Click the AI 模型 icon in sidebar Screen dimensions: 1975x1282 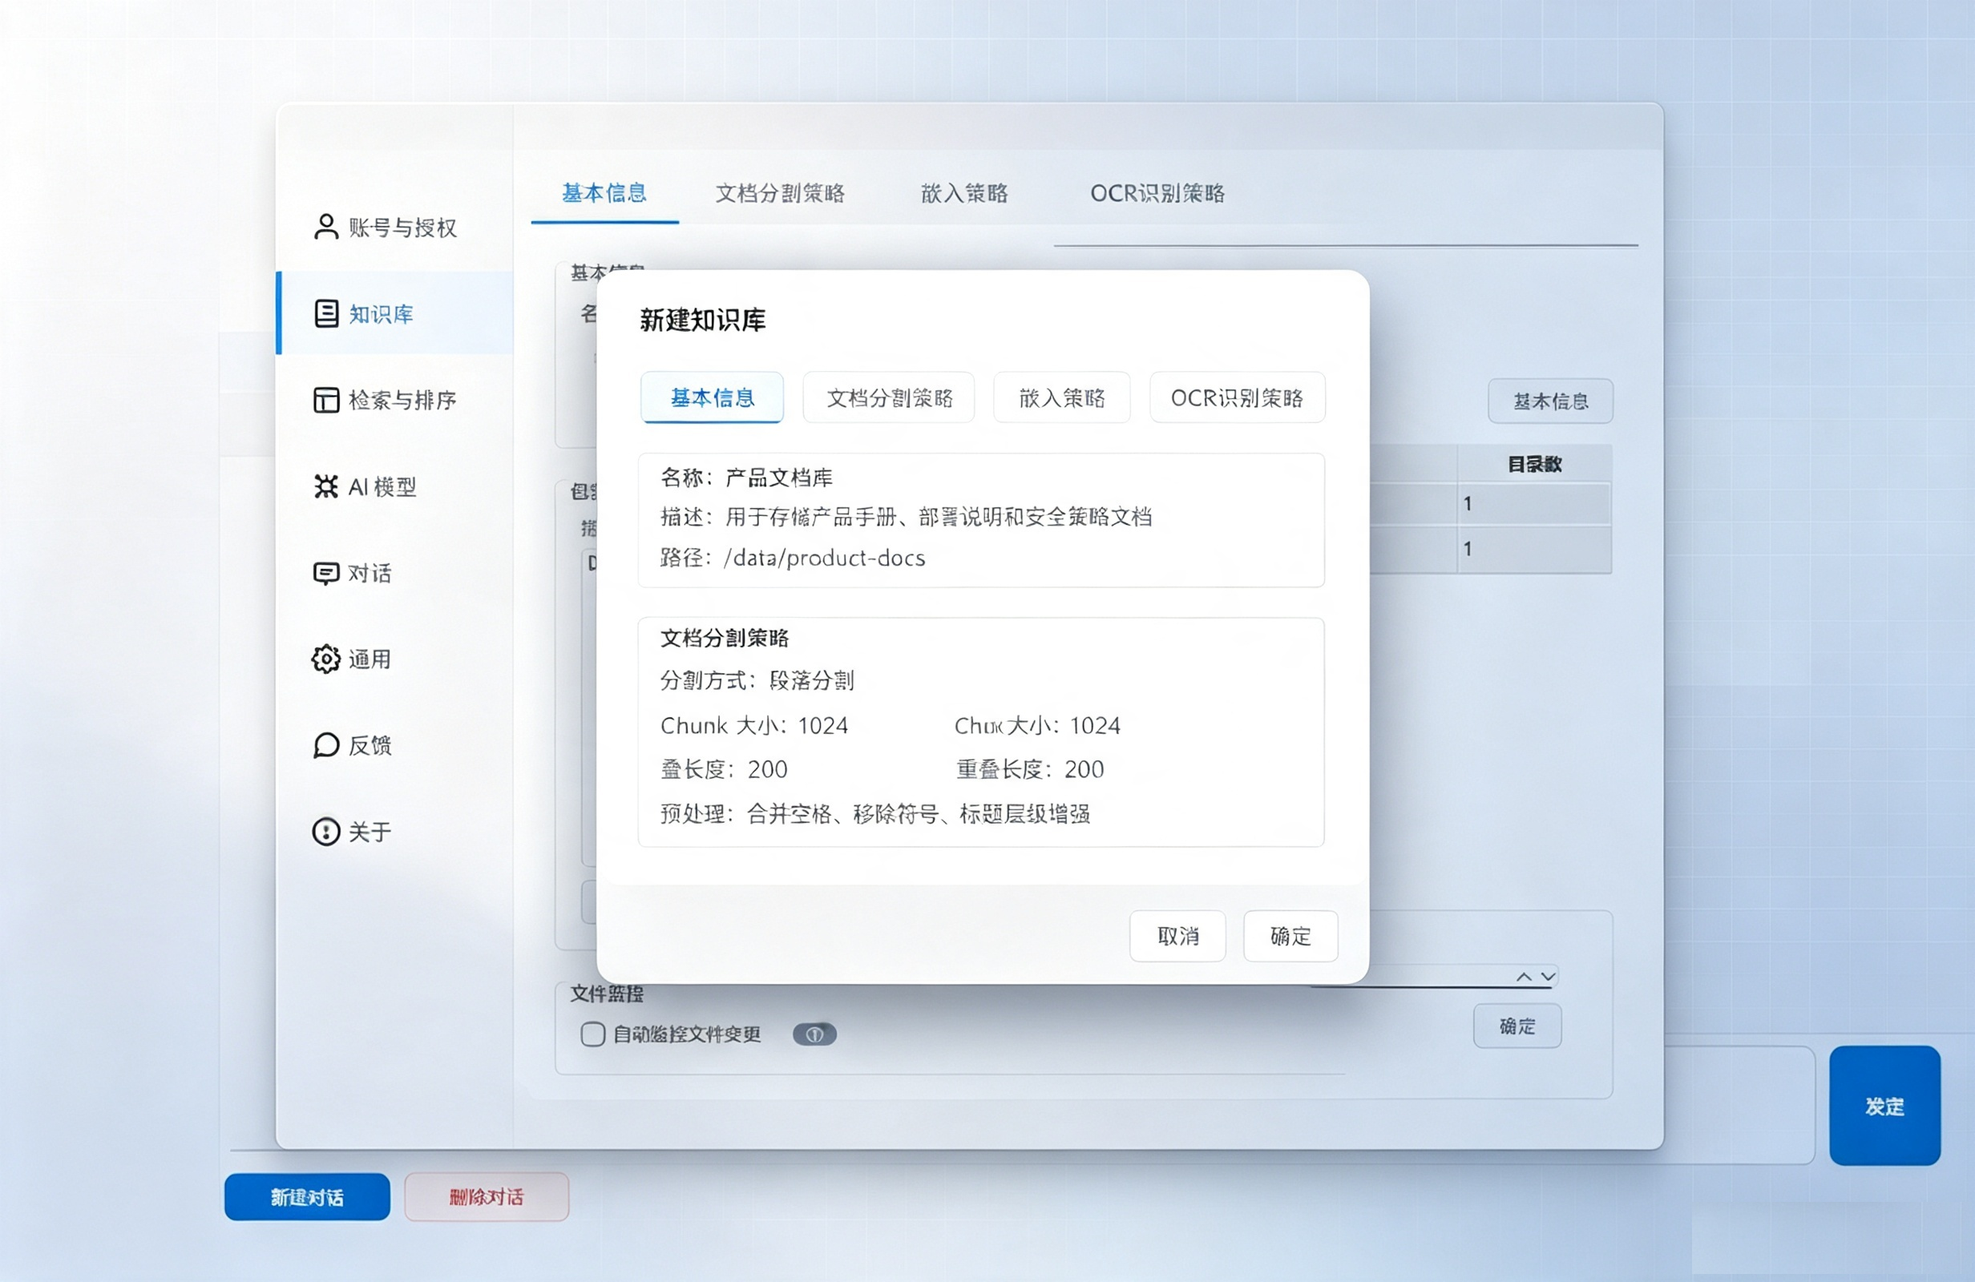(x=326, y=486)
